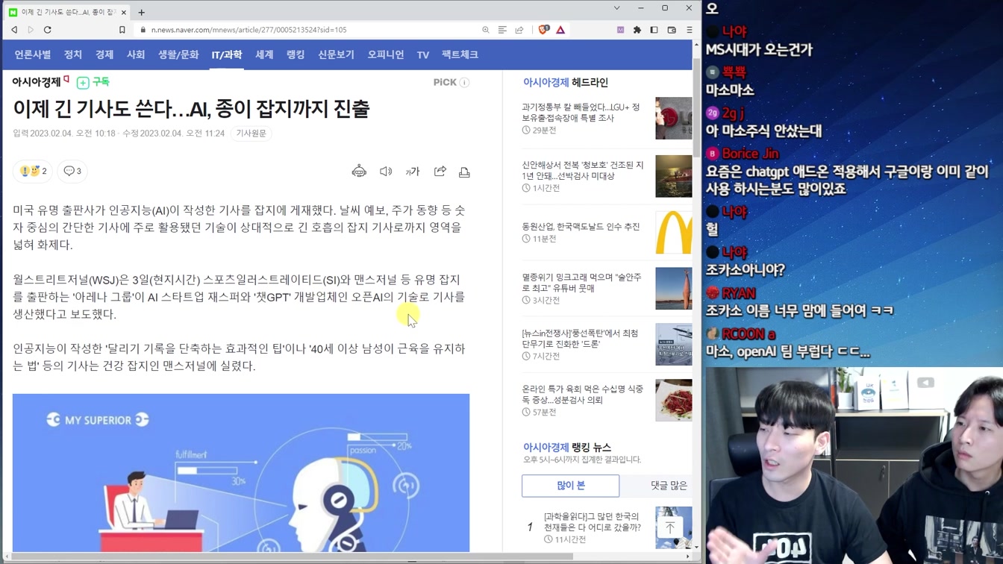This screenshot has width=1003, height=564.
Task: Open headline 동원산업, 한국맥도날드 인수 추진
Action: tap(581, 227)
